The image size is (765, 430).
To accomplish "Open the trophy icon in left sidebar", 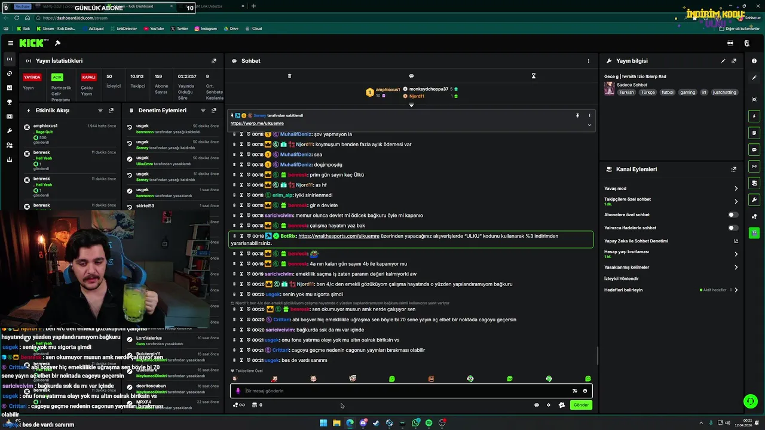I will click(x=9, y=102).
